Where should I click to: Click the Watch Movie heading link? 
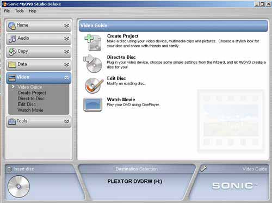tap(121, 100)
